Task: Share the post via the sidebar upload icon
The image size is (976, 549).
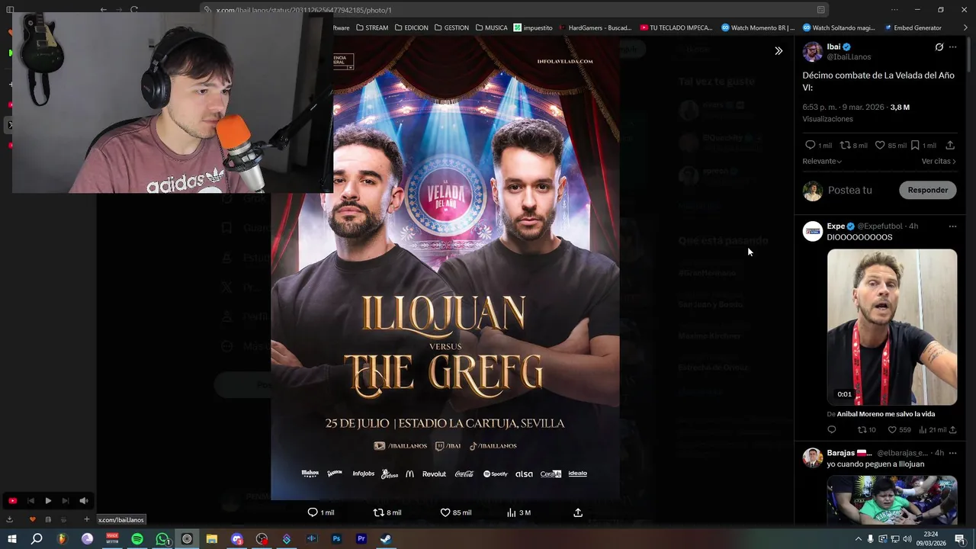Action: pyautogui.click(x=950, y=145)
